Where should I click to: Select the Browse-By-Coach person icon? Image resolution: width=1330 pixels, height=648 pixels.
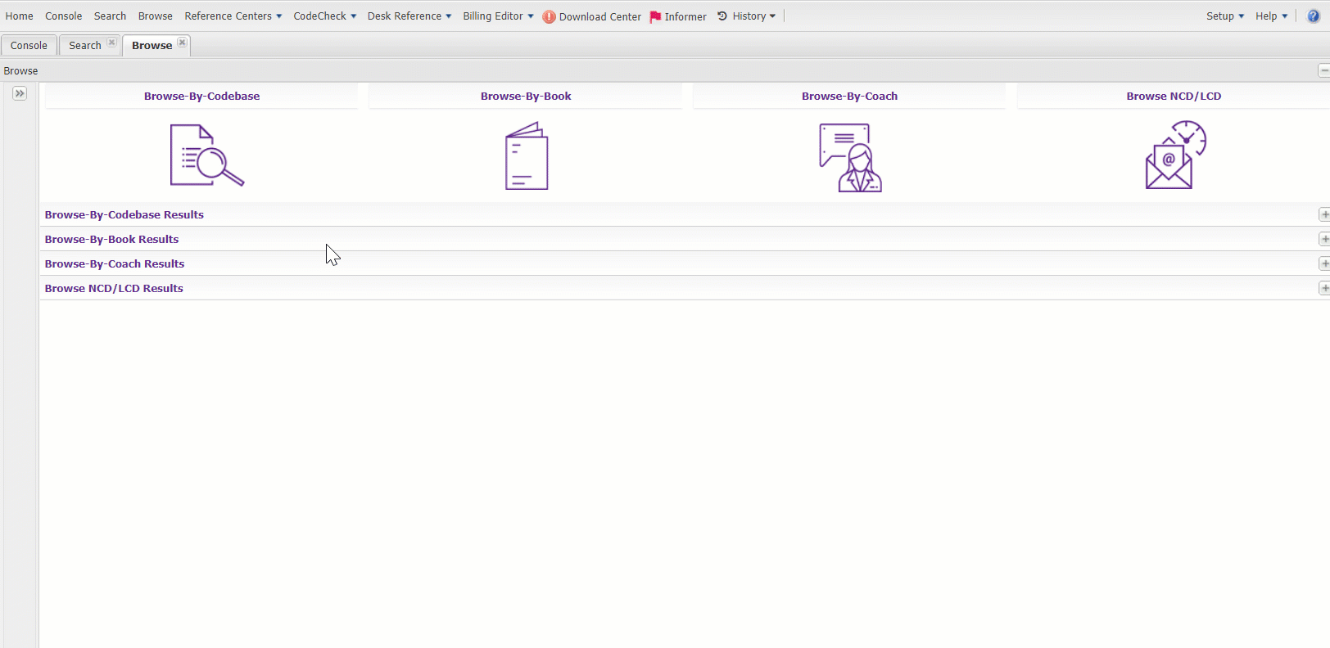coord(850,157)
